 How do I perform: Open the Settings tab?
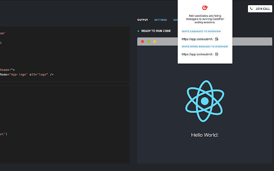tap(161, 20)
